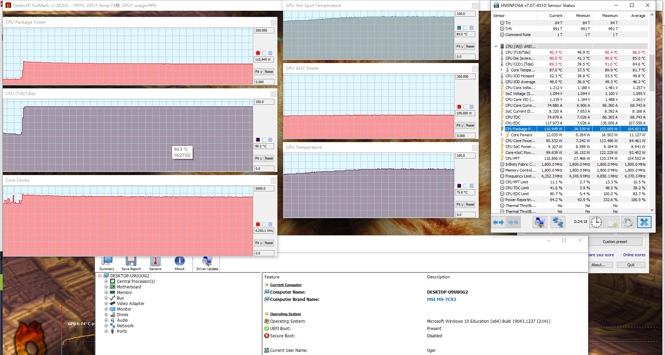Open sensor settings with the gear icon
Screen dimensions: 665x355
[x=628, y=222]
